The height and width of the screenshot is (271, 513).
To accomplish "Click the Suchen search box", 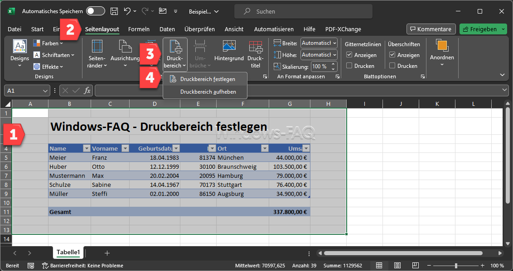I will point(303,11).
